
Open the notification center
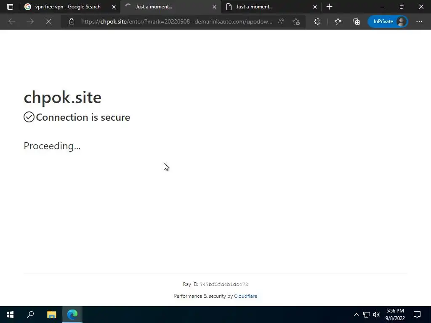[x=417, y=315]
